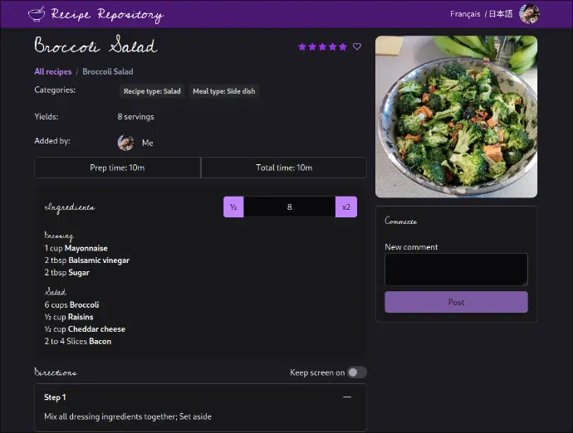The width and height of the screenshot is (573, 433).
Task: Open the Meal type: Side dish tag
Action: 223,91
